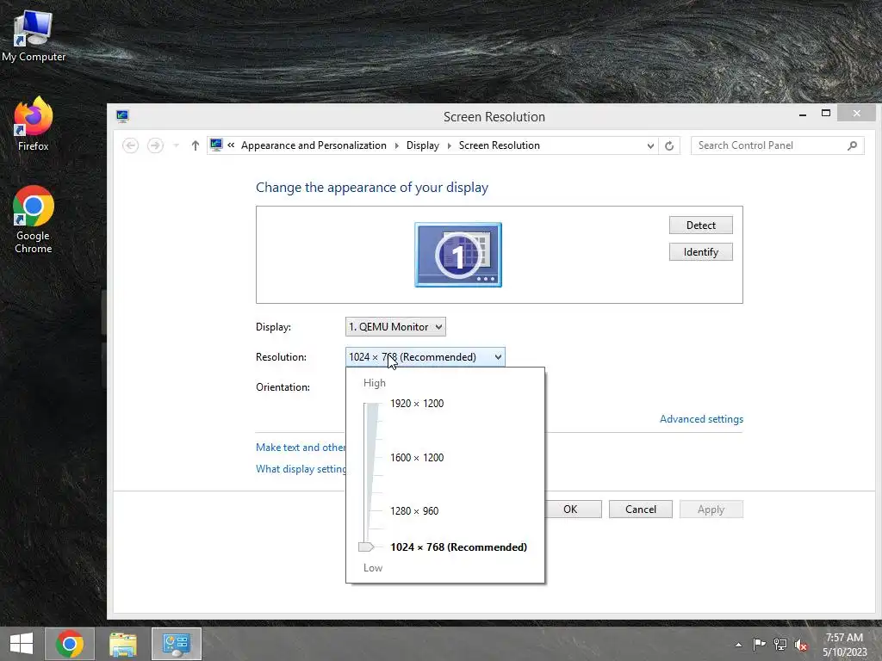Viewport: 882px width, 661px height.
Task: Expand breadcrumb overflow chevrons
Action: (231, 145)
